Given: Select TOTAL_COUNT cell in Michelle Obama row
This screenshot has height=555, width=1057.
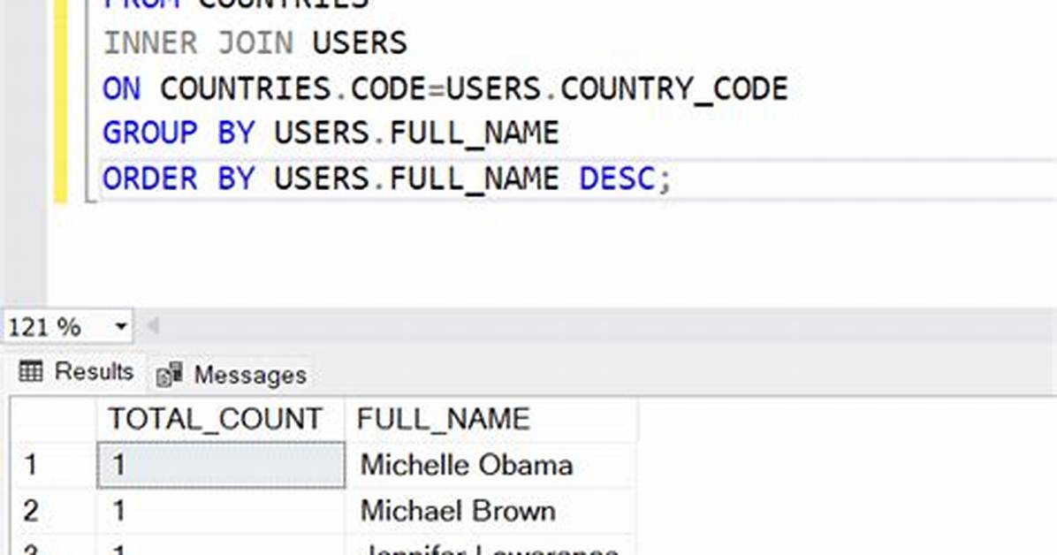Looking at the screenshot, I should point(220,465).
